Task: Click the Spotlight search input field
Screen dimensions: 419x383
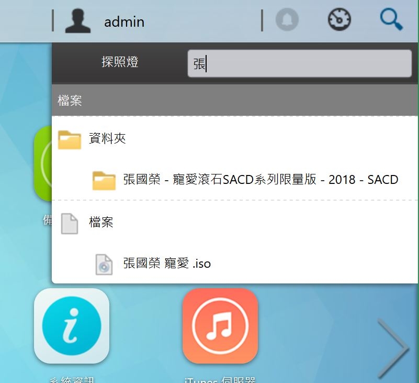Action: (x=300, y=64)
